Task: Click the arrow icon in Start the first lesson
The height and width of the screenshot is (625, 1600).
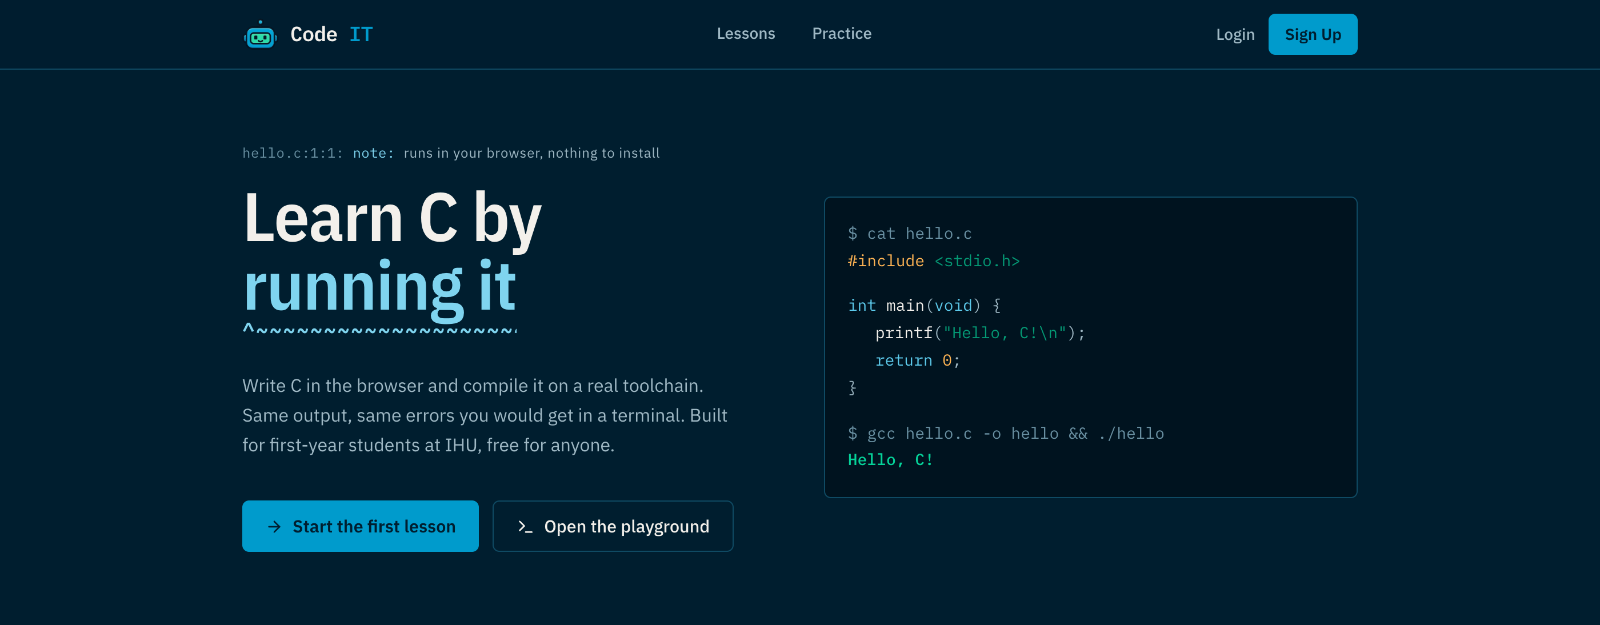Action: tap(274, 526)
